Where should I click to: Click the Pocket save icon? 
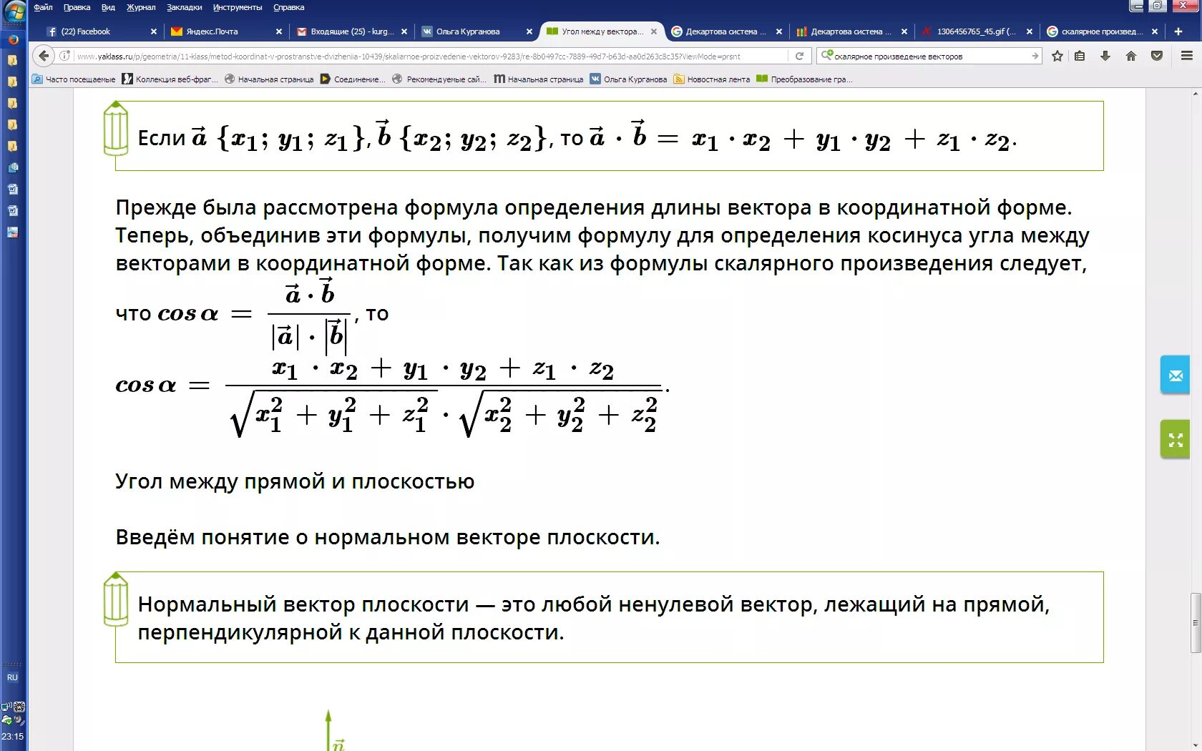(x=1157, y=56)
